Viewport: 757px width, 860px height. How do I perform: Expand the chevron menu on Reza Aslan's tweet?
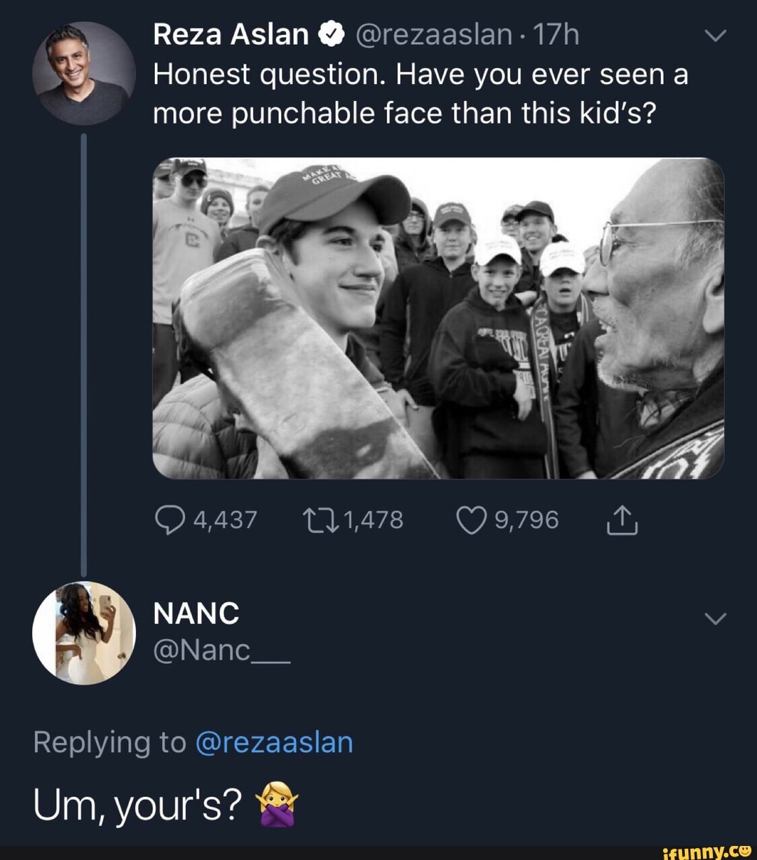(x=715, y=36)
